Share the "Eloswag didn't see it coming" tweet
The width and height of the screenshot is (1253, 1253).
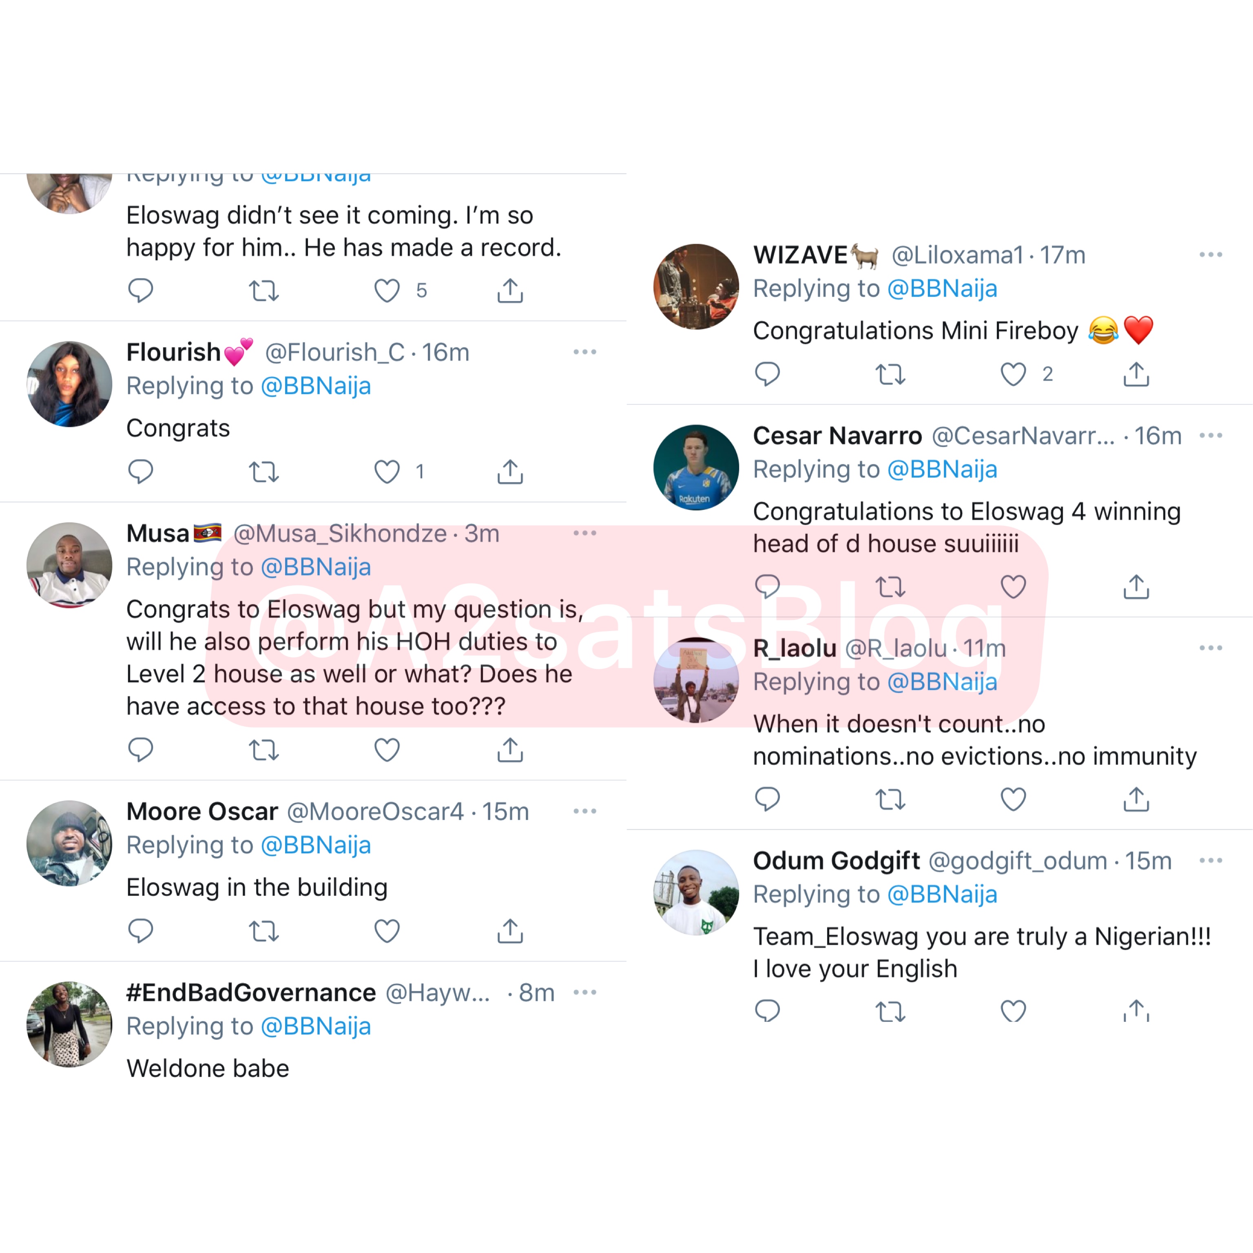[510, 290]
